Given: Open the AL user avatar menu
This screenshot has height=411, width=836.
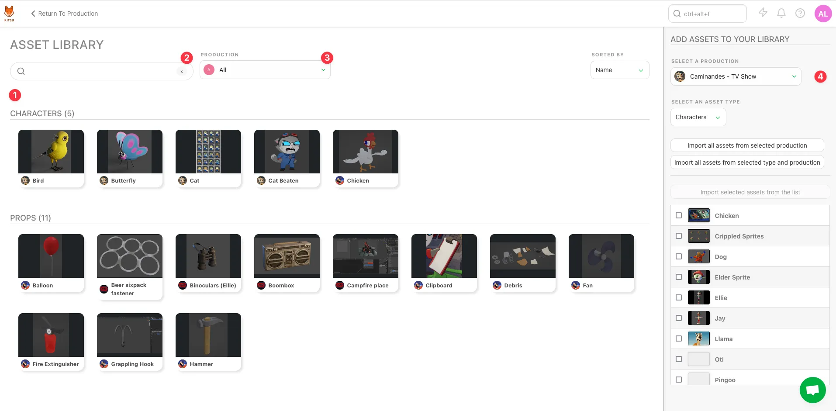Looking at the screenshot, I should (823, 14).
